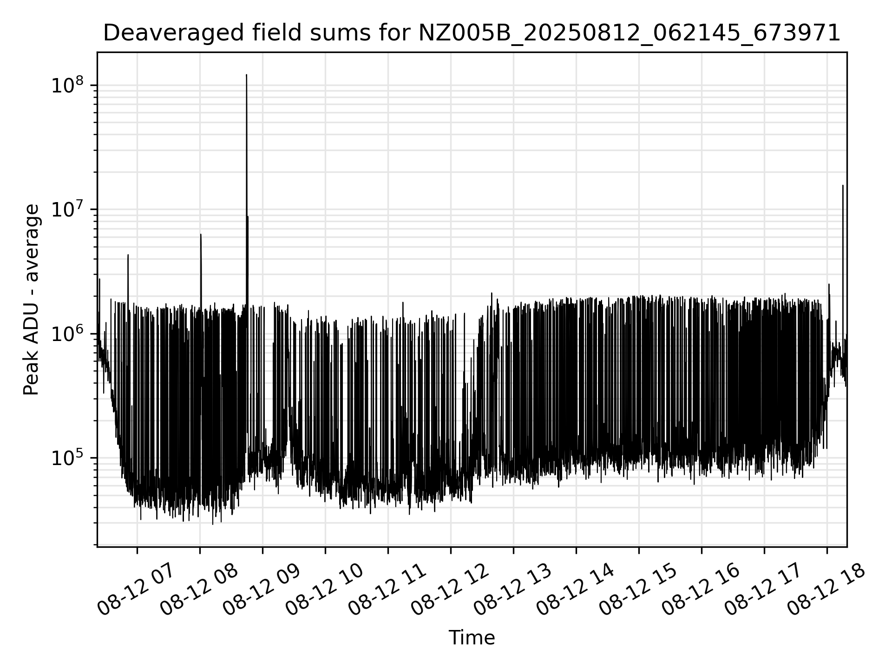Click the '08-12 16' tick label
Viewport: 892px width, 669px height.
pyautogui.click(x=700, y=589)
